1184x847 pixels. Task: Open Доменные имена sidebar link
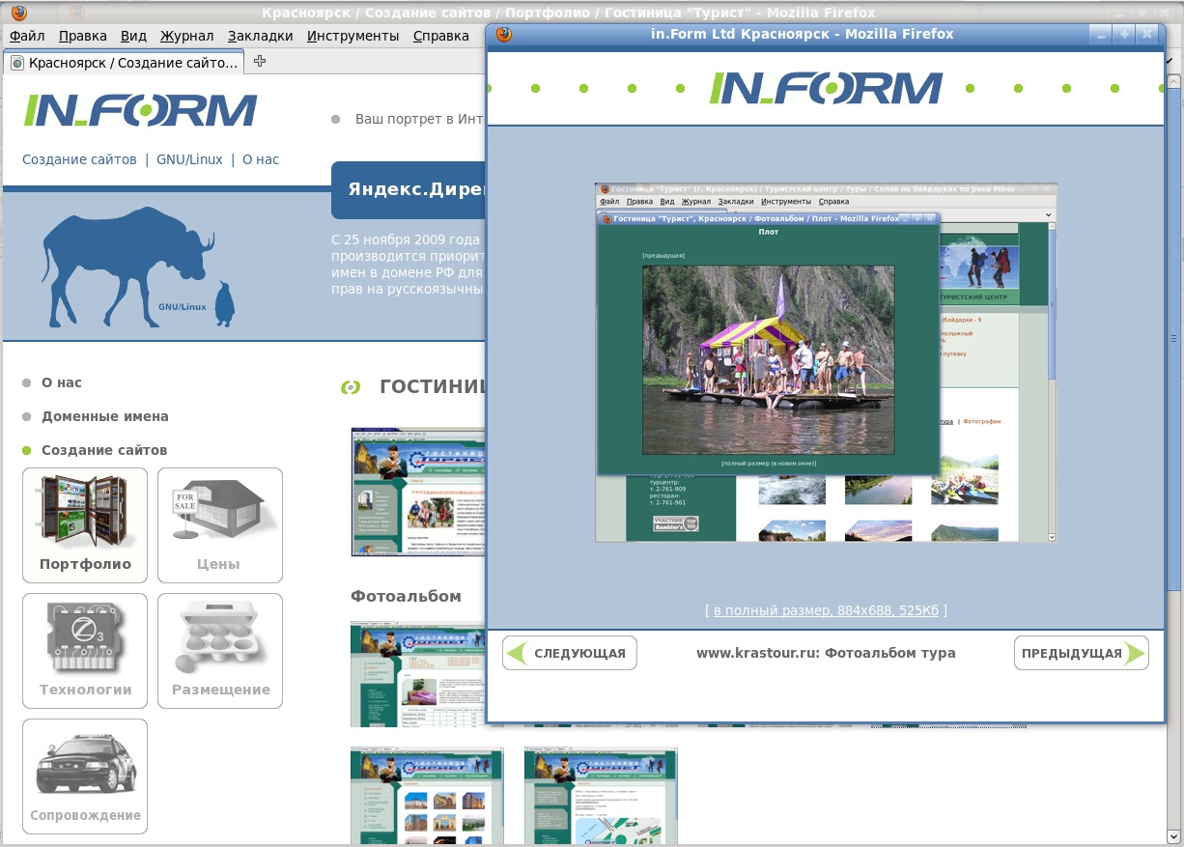(104, 416)
